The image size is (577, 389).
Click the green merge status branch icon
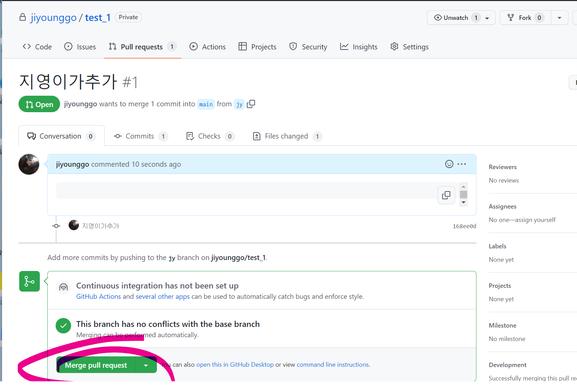pos(30,281)
